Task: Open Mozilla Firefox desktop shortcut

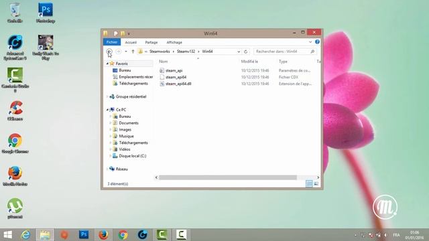Action: coord(15,175)
